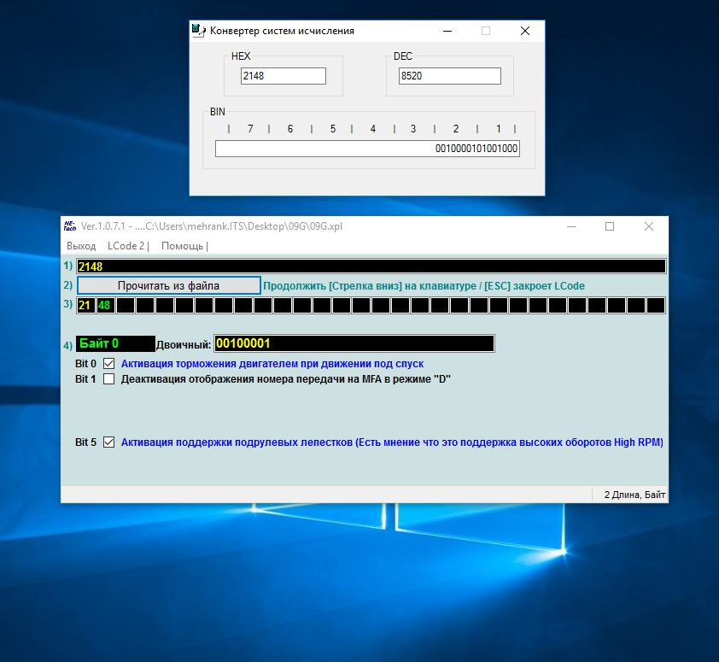Image resolution: width=719 pixels, height=662 pixels.
Task: Toggle Bit 0 engine braking checkbox
Action: (108, 364)
